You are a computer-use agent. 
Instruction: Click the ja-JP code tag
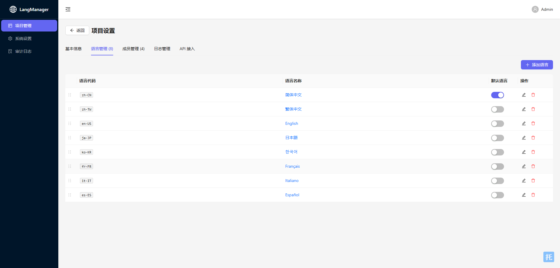tap(87, 138)
